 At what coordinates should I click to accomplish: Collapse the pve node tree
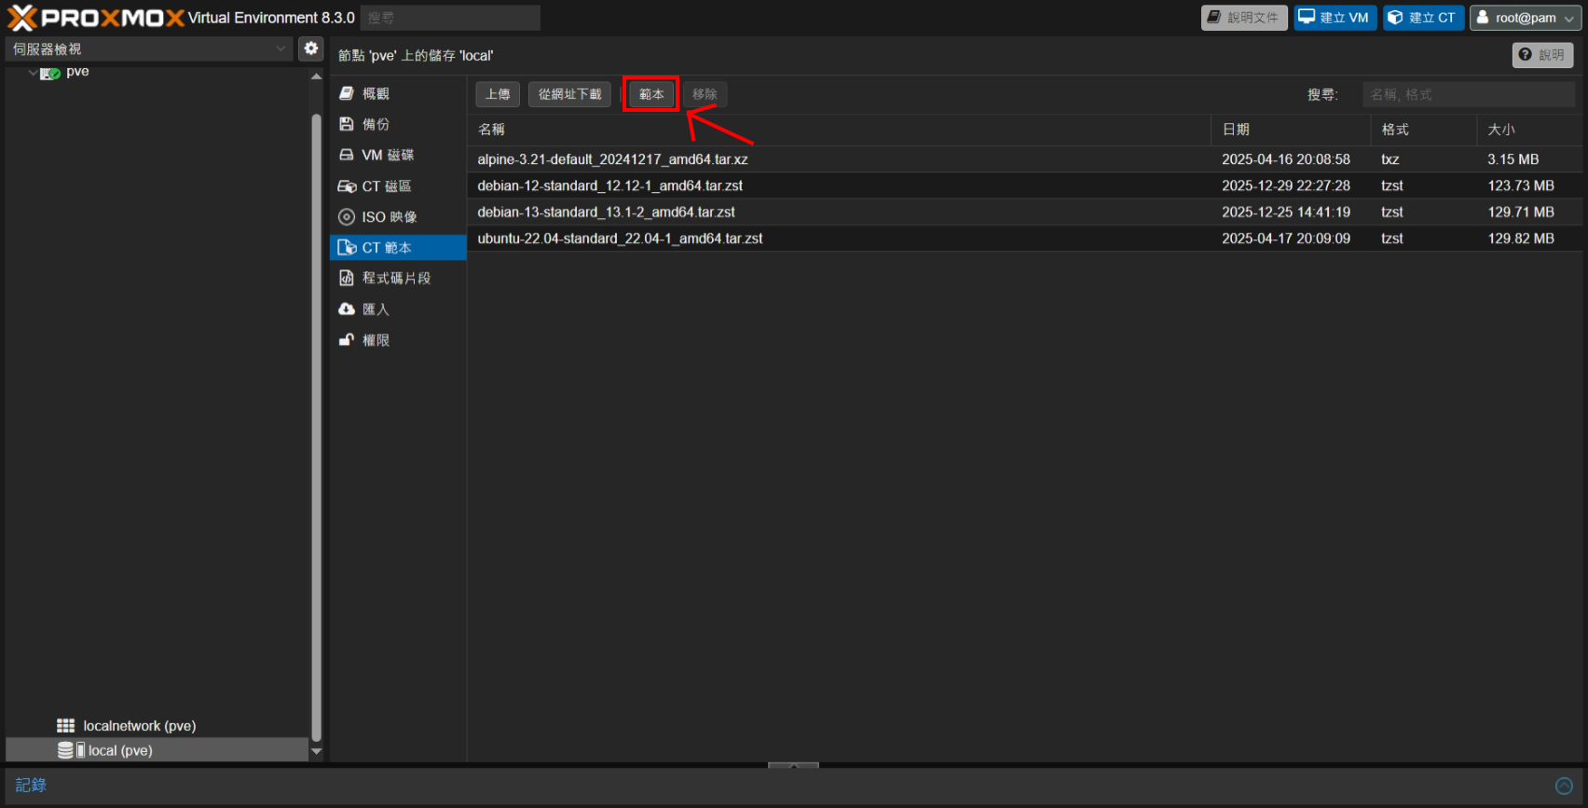point(34,72)
